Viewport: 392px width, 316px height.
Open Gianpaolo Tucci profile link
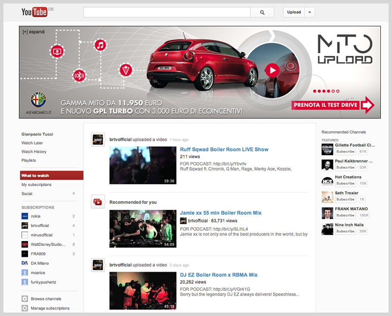coord(37,134)
